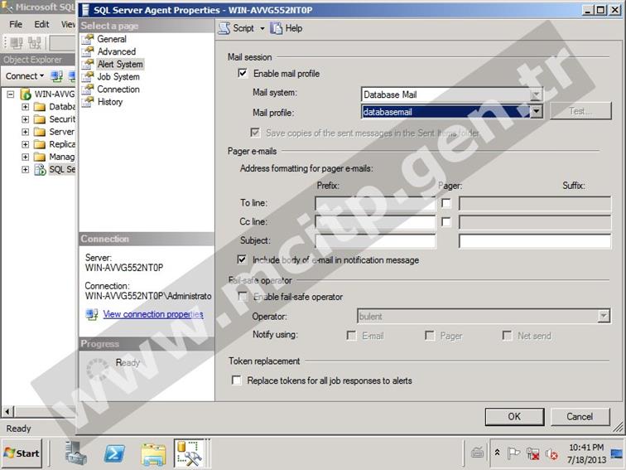The height and width of the screenshot is (470, 626).
Task: Open the Job System page
Action: point(118,77)
